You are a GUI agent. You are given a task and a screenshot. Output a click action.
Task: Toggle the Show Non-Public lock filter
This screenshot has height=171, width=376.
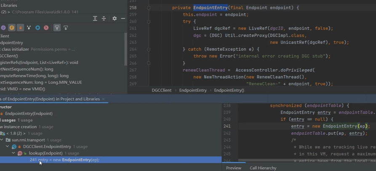pos(20,28)
